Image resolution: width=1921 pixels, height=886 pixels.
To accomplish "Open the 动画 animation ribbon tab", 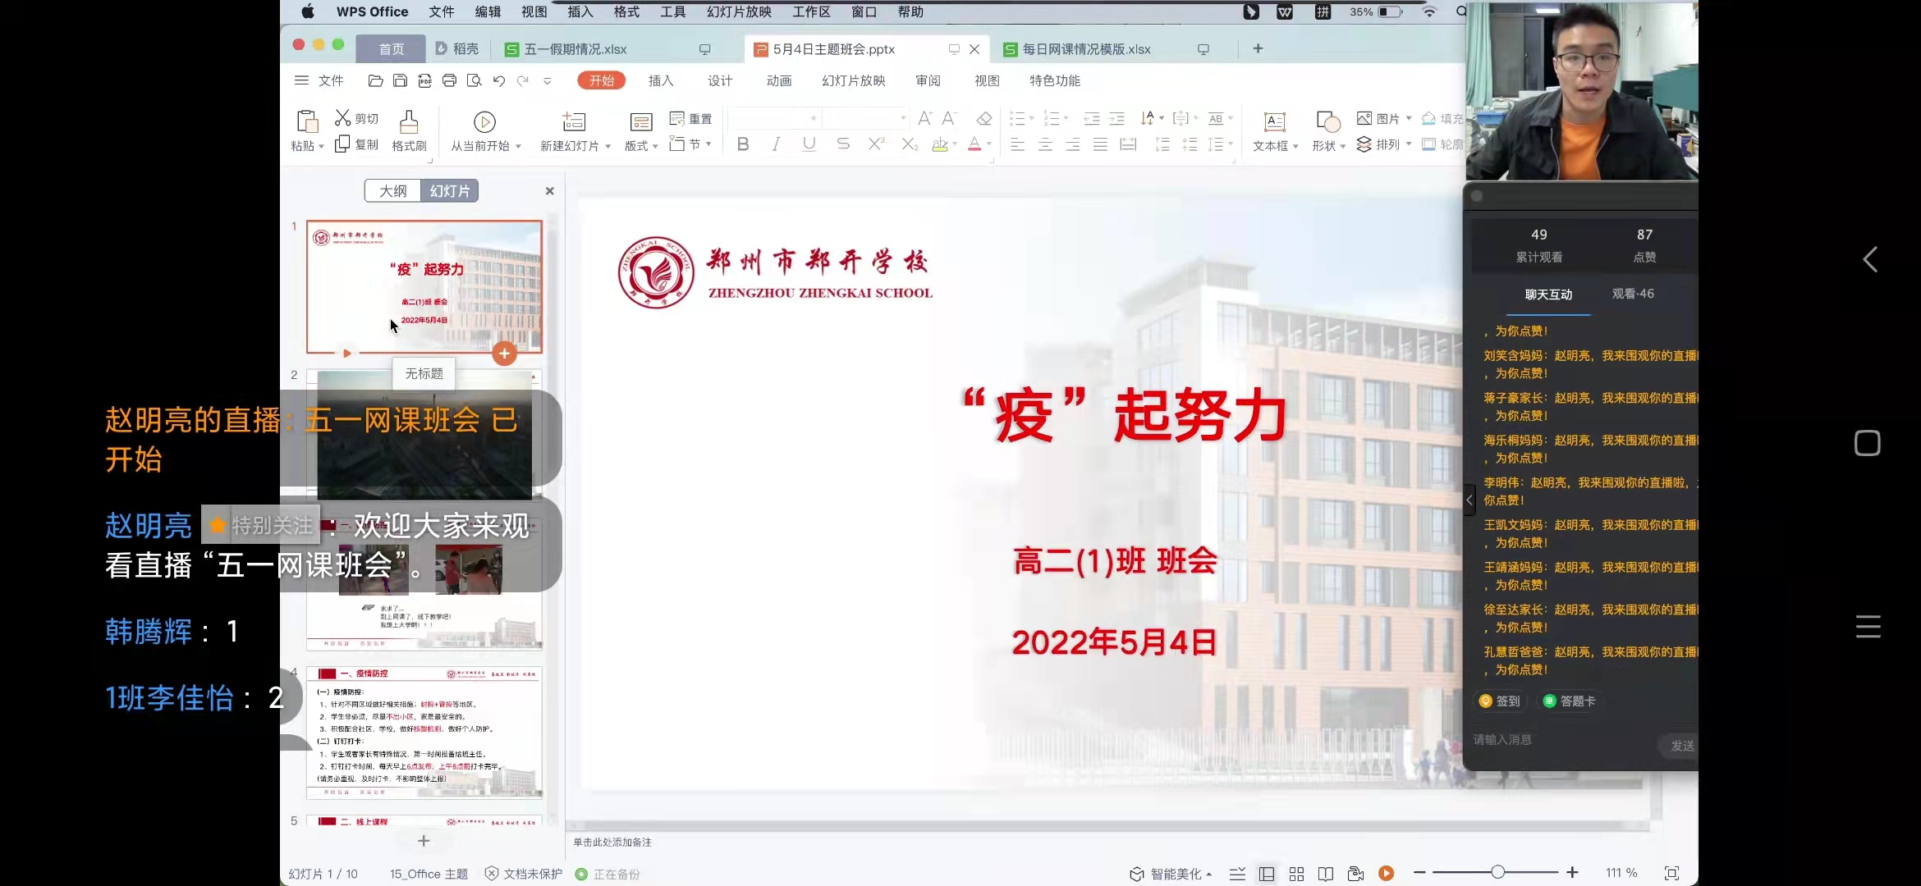I will pyautogui.click(x=779, y=80).
